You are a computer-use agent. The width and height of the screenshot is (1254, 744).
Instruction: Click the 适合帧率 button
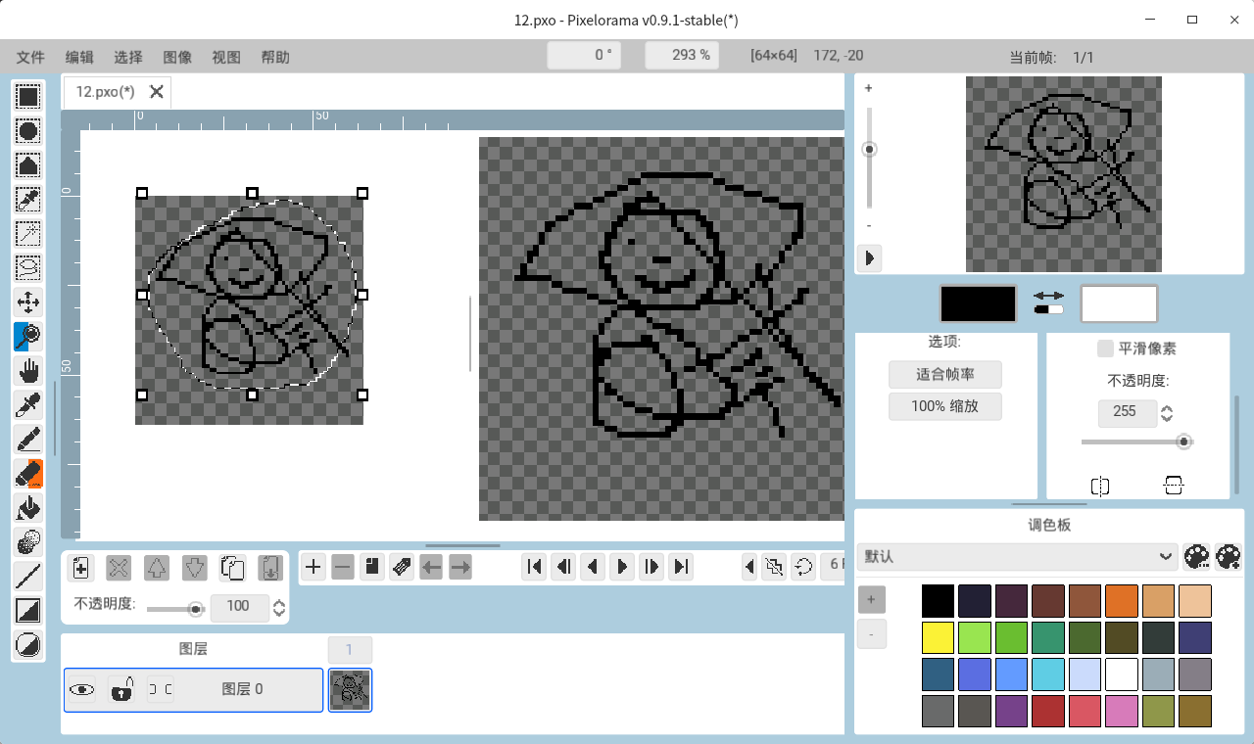944,374
